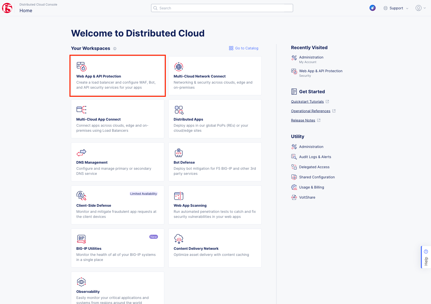Open Operational References link
Screen dimensions: 431x304
tap(311, 111)
